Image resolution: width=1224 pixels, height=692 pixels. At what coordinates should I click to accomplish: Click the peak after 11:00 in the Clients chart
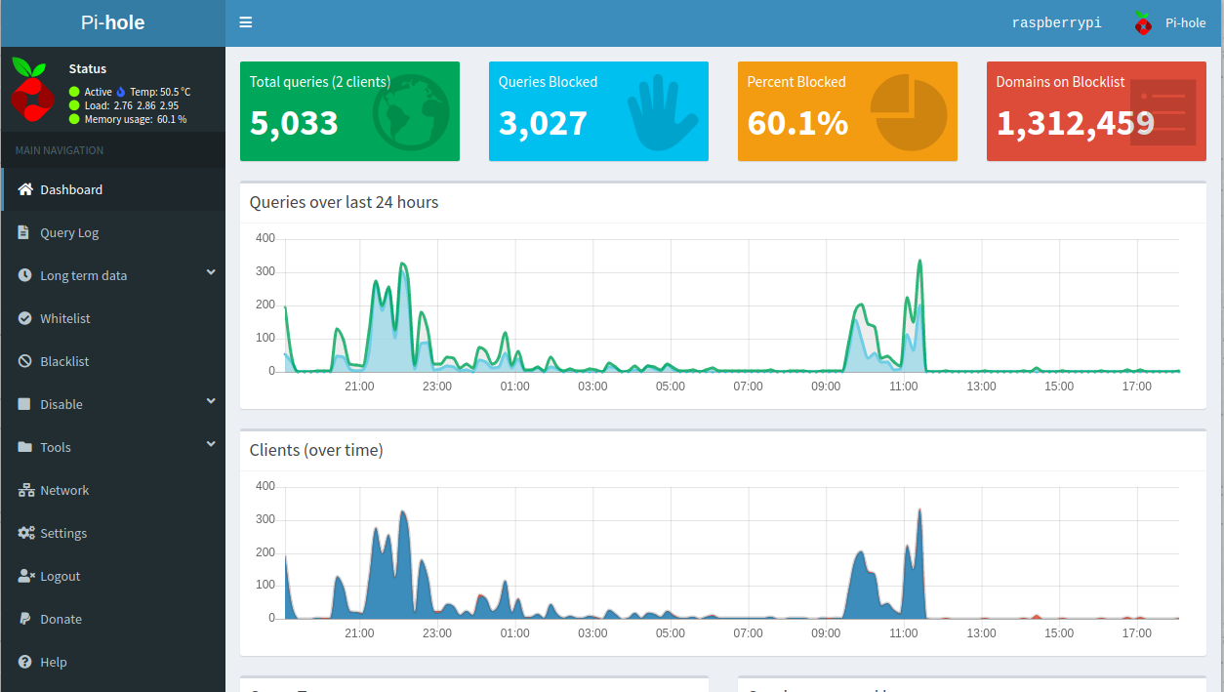[x=919, y=510]
